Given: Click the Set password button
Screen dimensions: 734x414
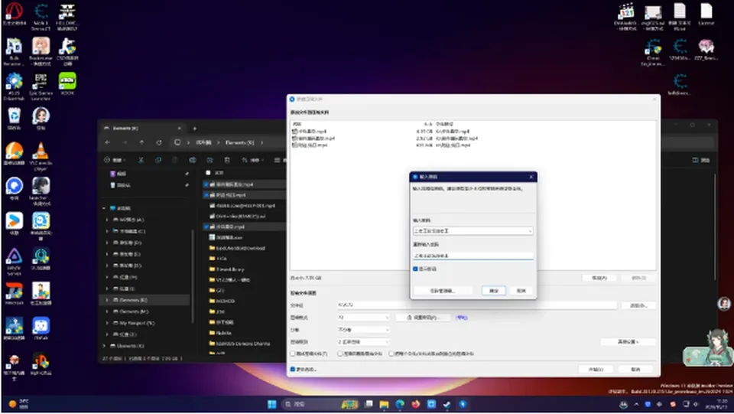Looking at the screenshot, I should tap(423, 318).
